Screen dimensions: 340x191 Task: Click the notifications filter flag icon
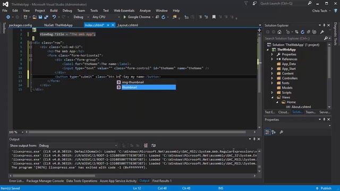(x=246, y=3)
